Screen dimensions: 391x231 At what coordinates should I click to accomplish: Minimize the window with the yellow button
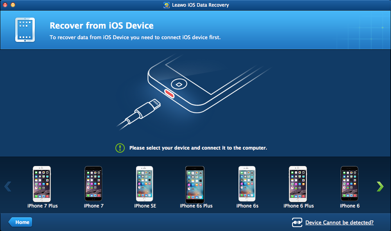point(13,5)
